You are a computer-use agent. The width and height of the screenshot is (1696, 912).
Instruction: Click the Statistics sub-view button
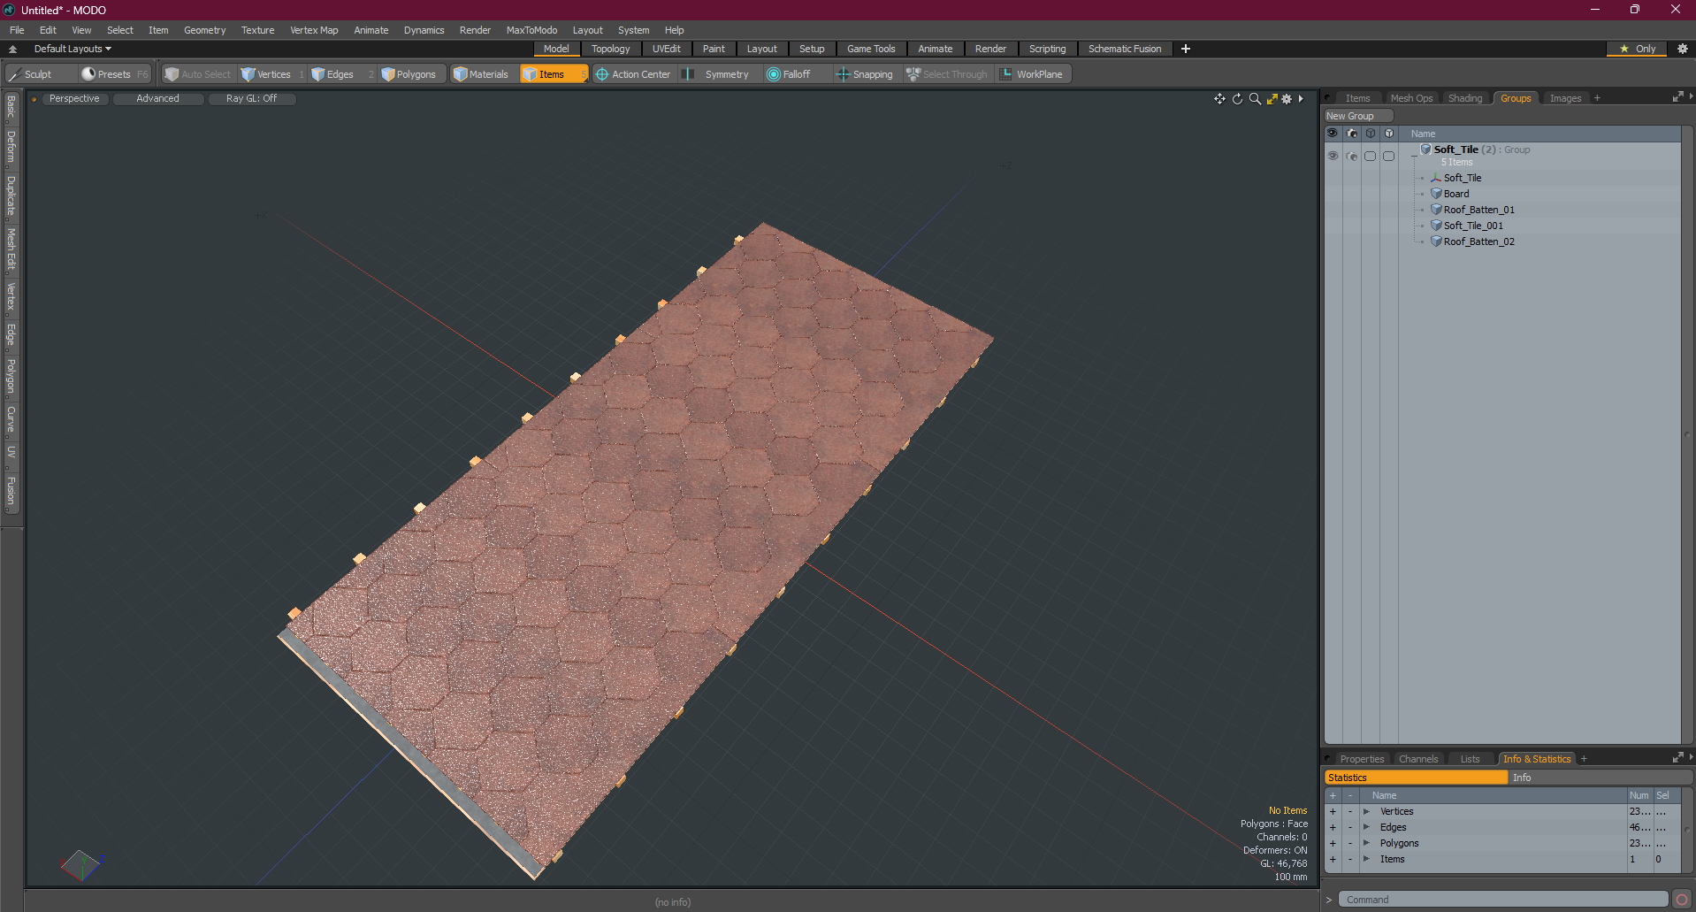click(x=1416, y=778)
